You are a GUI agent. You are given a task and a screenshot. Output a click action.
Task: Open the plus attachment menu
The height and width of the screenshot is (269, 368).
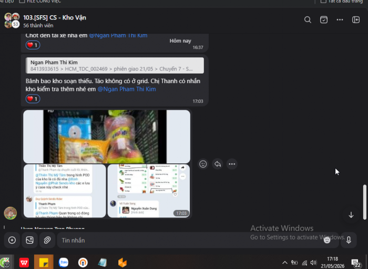point(12,240)
